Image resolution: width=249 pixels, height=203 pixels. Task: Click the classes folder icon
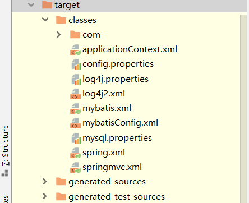[x=61, y=20]
